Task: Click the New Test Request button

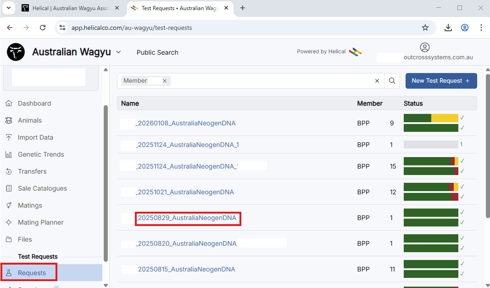Action: coord(441,81)
